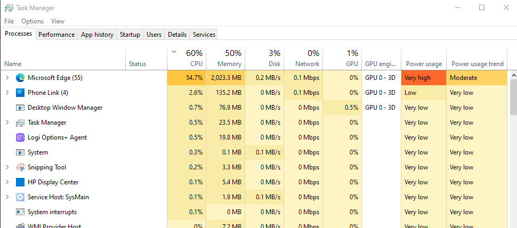
Task: Switch to the Startup tab
Action: pyautogui.click(x=130, y=35)
